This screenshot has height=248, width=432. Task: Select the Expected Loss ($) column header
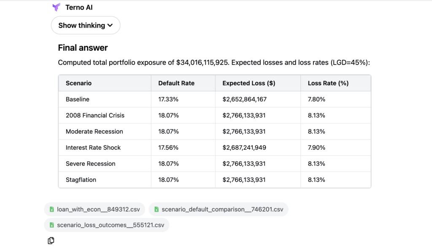tap(248, 83)
